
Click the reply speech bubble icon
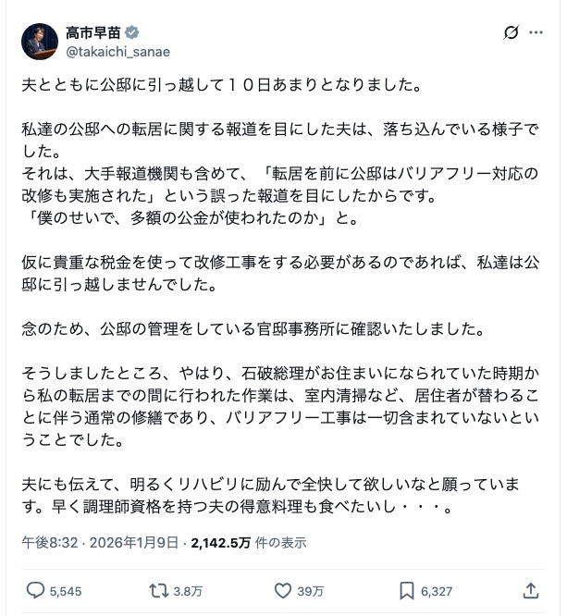coord(35,590)
